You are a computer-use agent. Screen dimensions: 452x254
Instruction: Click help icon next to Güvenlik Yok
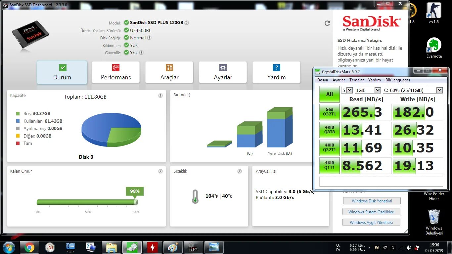click(x=141, y=53)
